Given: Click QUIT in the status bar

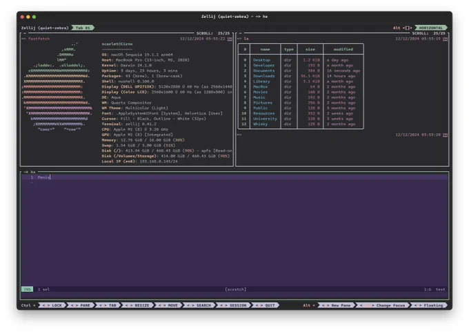Looking at the screenshot, I should coord(266,305).
